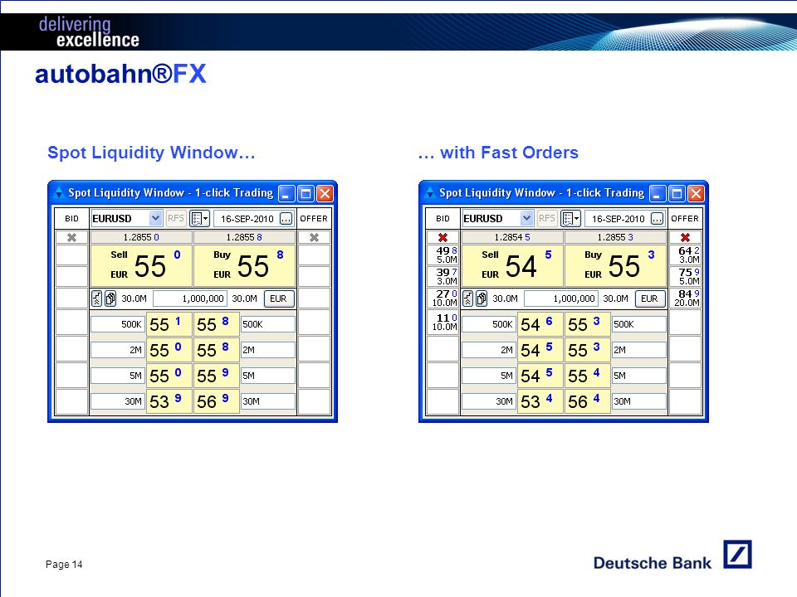Click rate label 1.2854 5

point(512,237)
